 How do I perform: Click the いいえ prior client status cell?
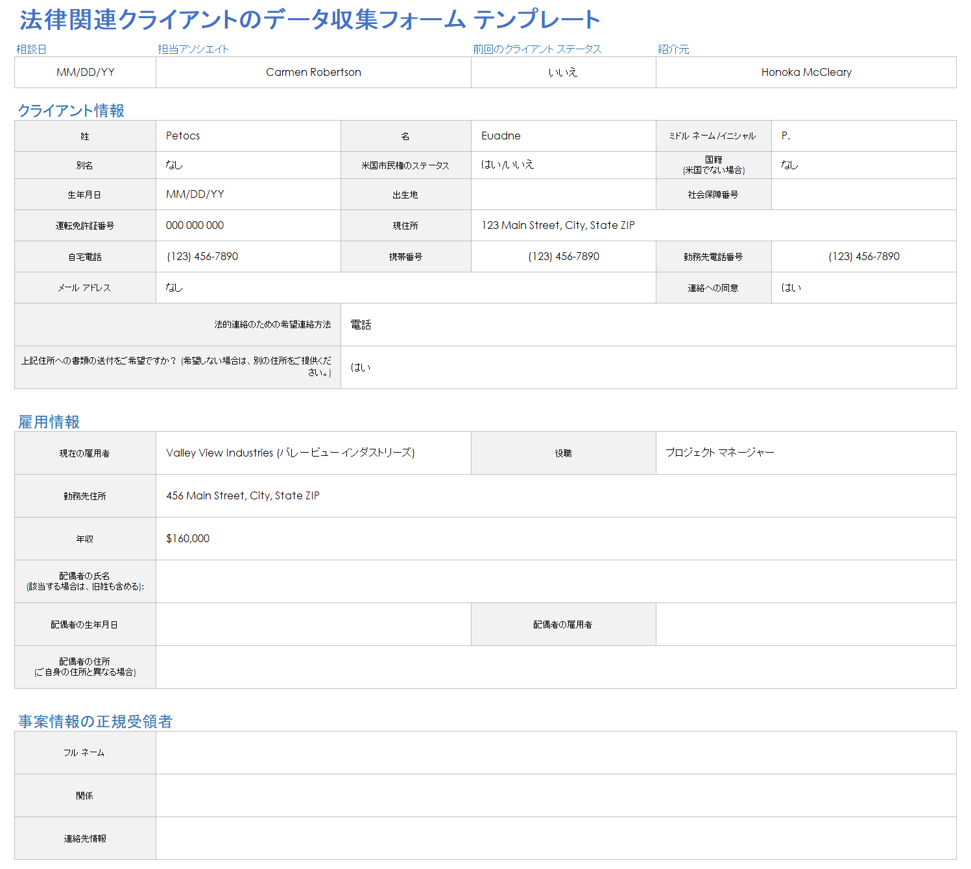563,72
